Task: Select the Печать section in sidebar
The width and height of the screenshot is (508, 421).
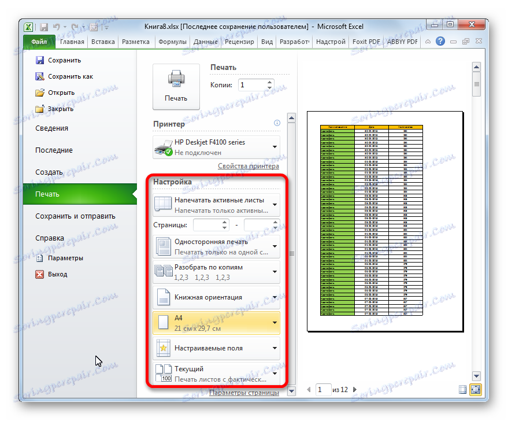Action: click(80, 194)
